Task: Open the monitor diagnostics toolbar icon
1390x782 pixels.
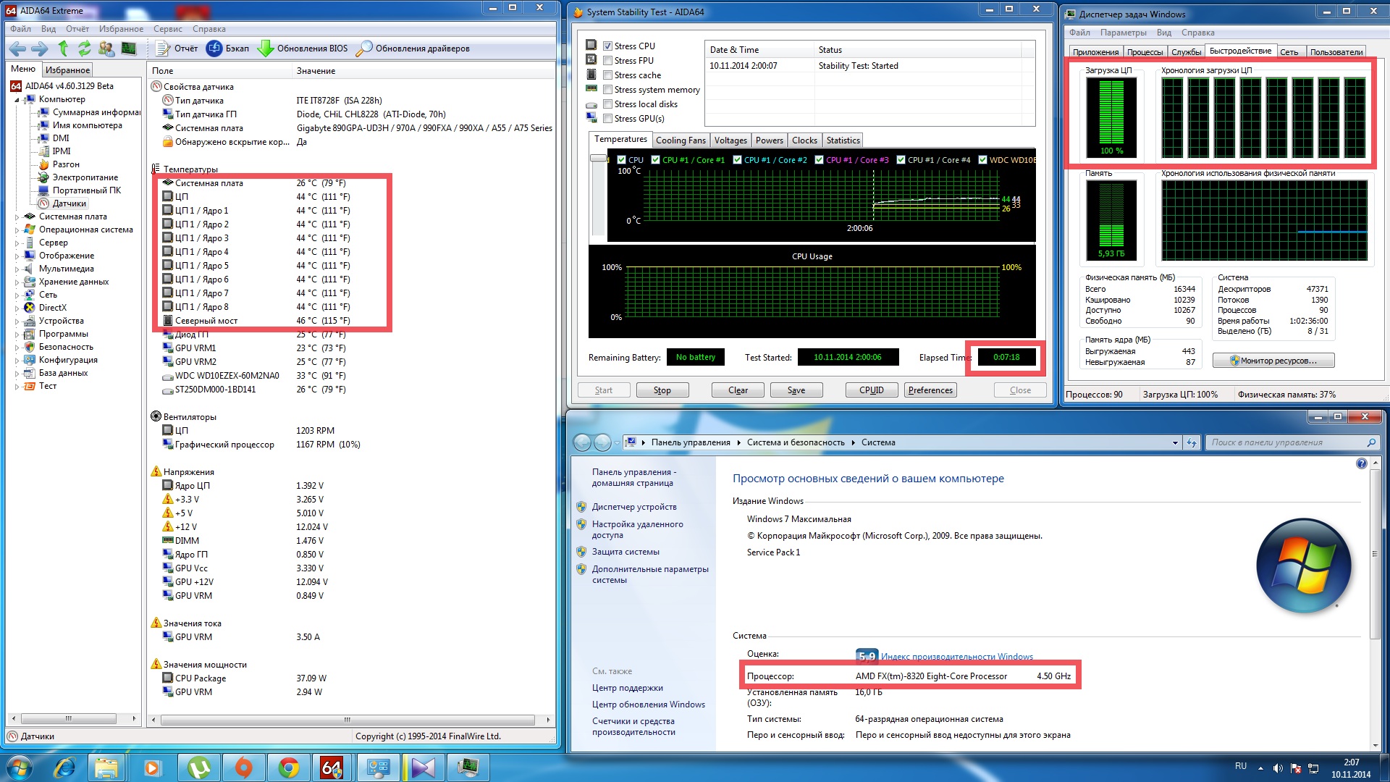Action: click(x=129, y=49)
